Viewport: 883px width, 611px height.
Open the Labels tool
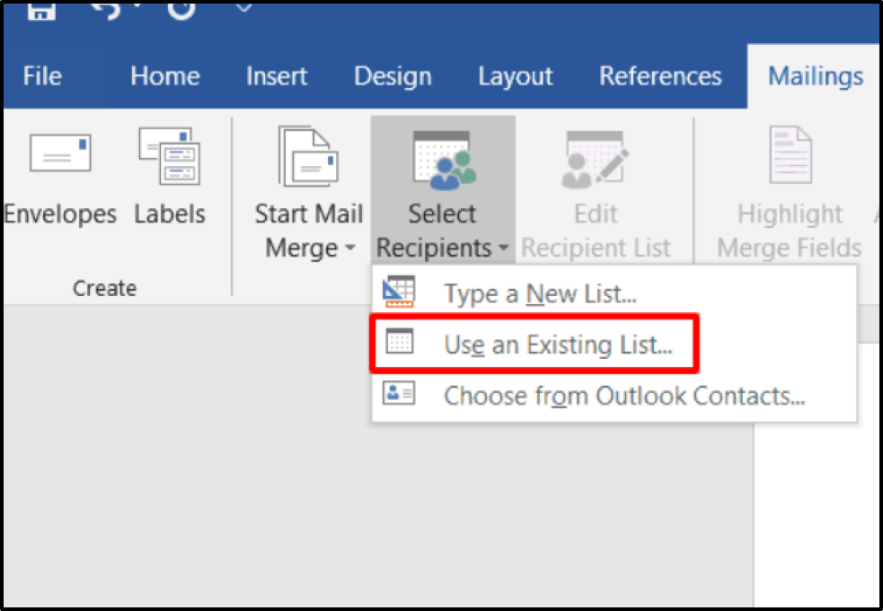[170, 178]
